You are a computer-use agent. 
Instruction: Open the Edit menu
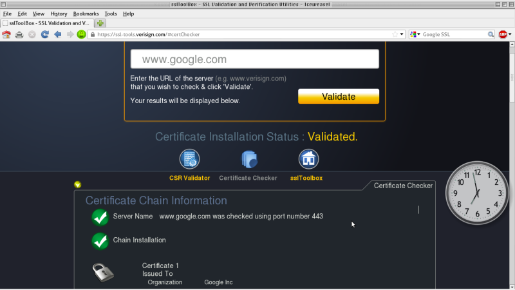pos(22,14)
